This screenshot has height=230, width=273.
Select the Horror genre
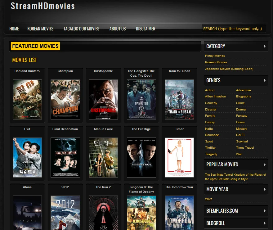pos(240,122)
